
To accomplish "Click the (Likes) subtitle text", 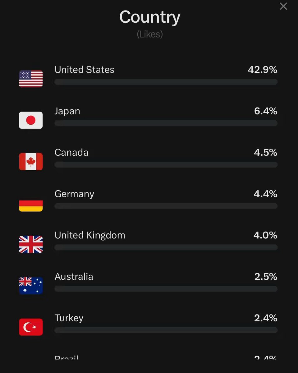I will coord(150,34).
